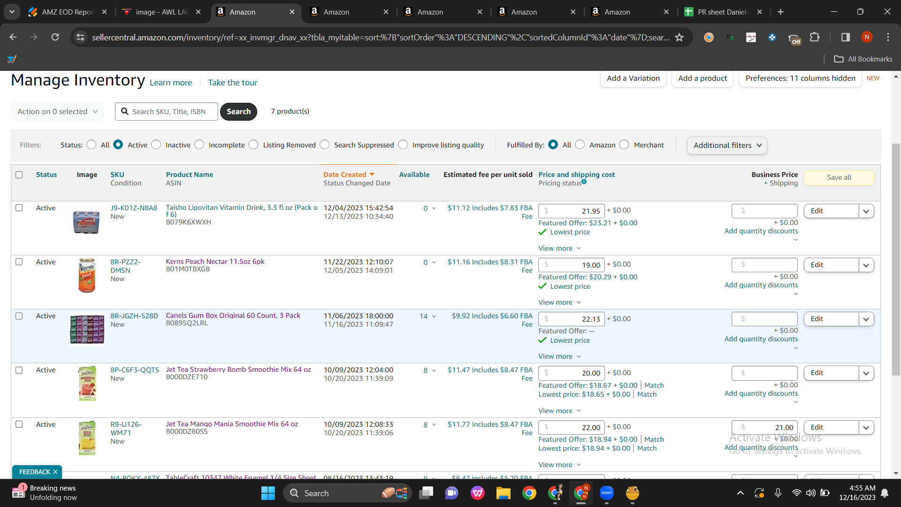Click the Search button
Screen dimensions: 901x507
(238, 112)
